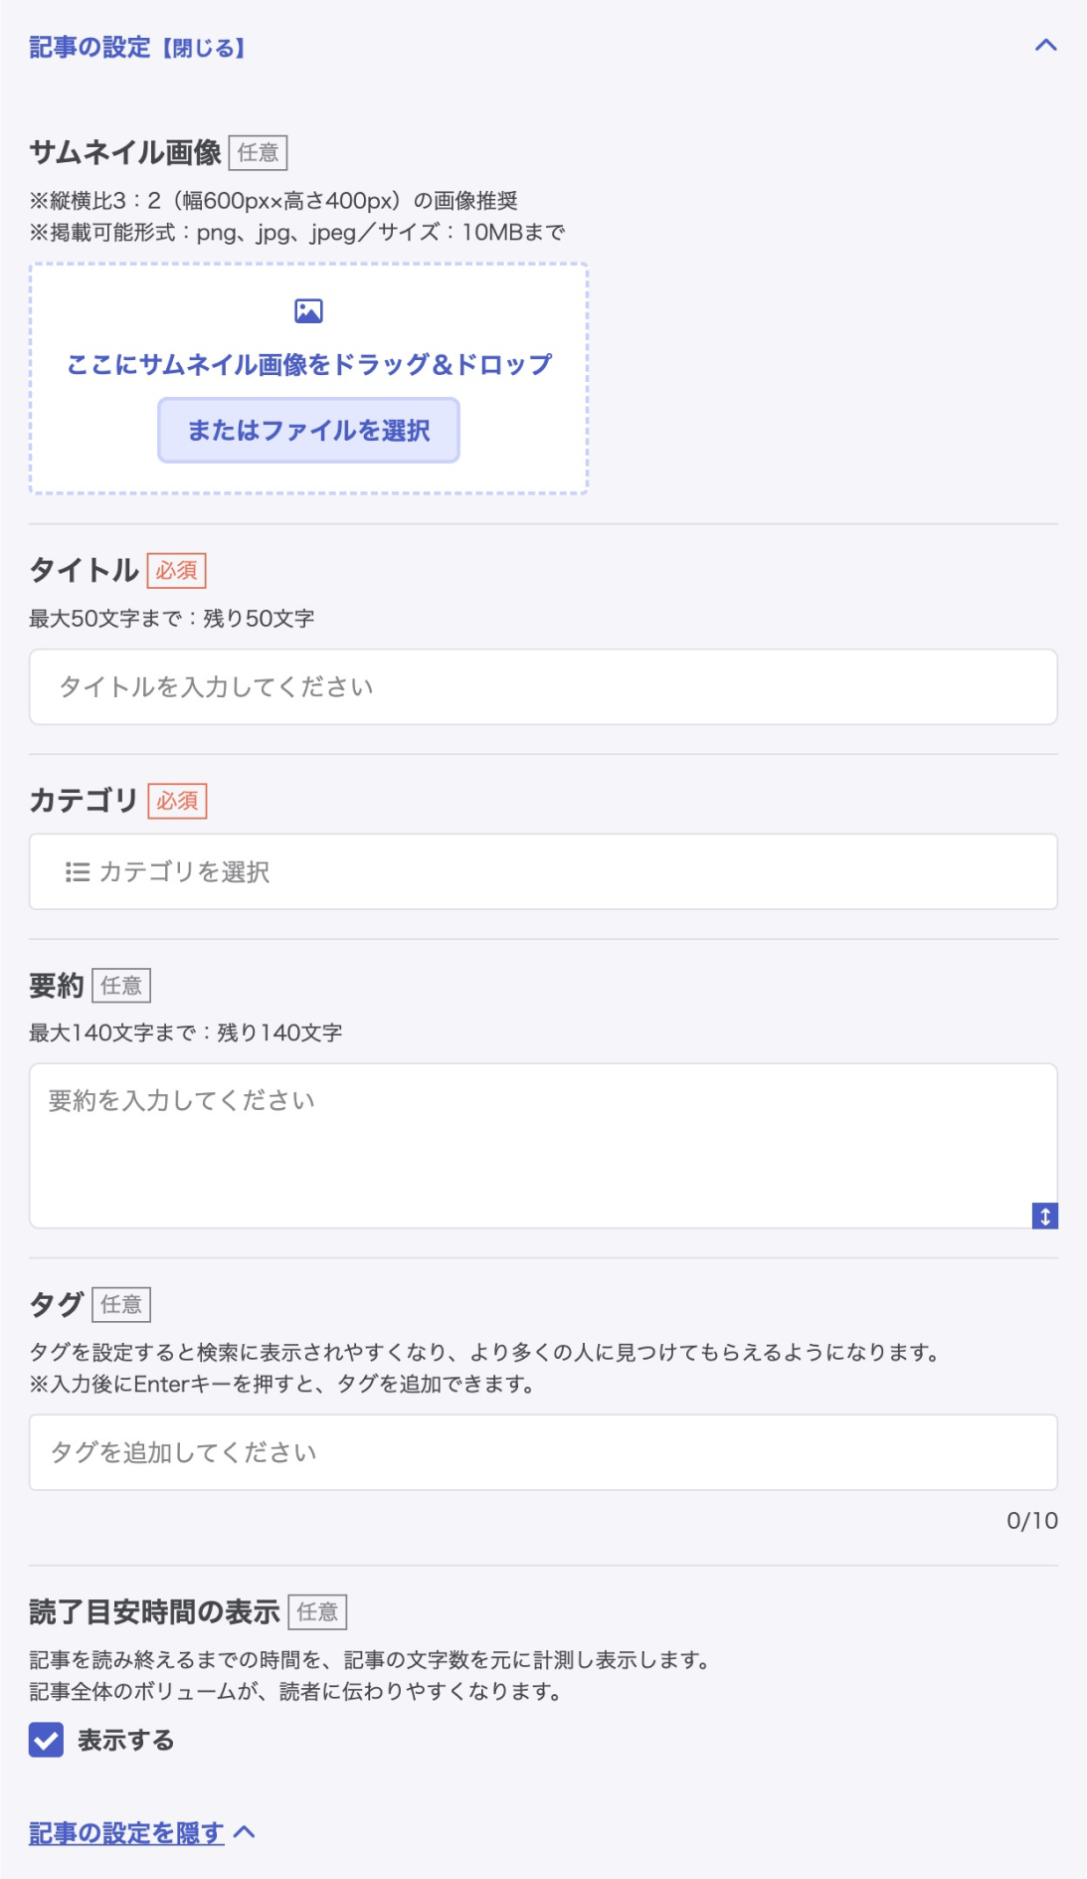Click the 記事の設定【閉じる】 header
1087x1879 pixels.
click(137, 48)
